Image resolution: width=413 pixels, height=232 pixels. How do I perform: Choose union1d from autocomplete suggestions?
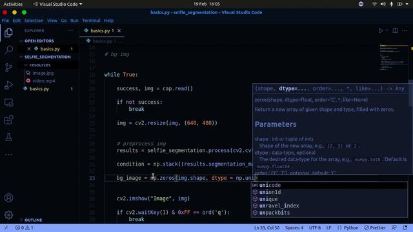pos(329,192)
